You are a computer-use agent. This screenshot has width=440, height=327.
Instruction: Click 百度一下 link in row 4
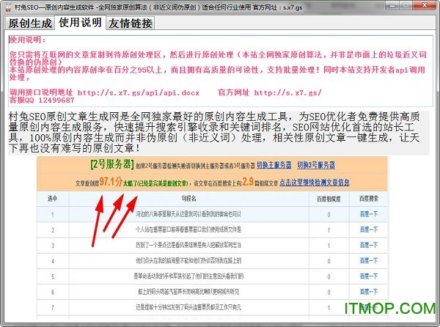coord(369,260)
